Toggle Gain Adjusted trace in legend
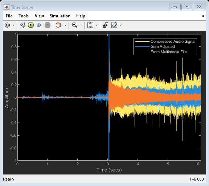 click(x=155, y=46)
